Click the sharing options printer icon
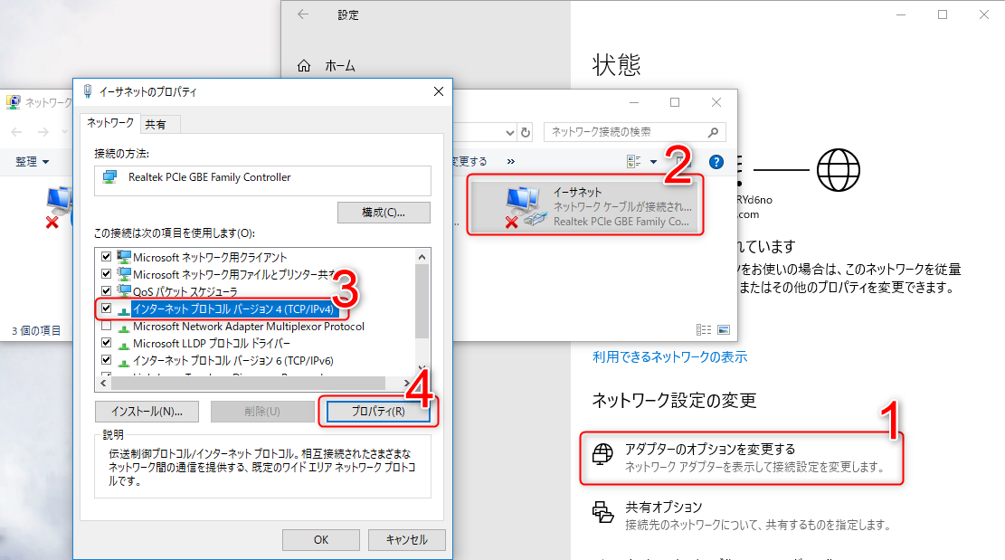Viewport: 1005px width, 560px height. (x=602, y=512)
